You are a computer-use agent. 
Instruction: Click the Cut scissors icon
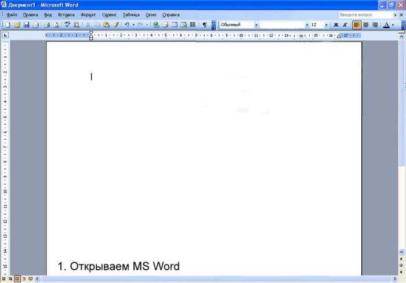(x=88, y=25)
